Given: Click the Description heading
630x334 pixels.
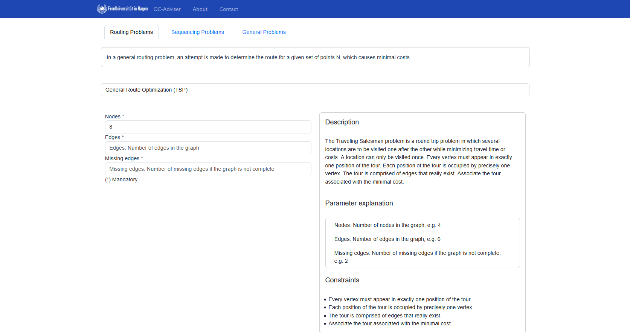Looking at the screenshot, I should pos(342,122).
